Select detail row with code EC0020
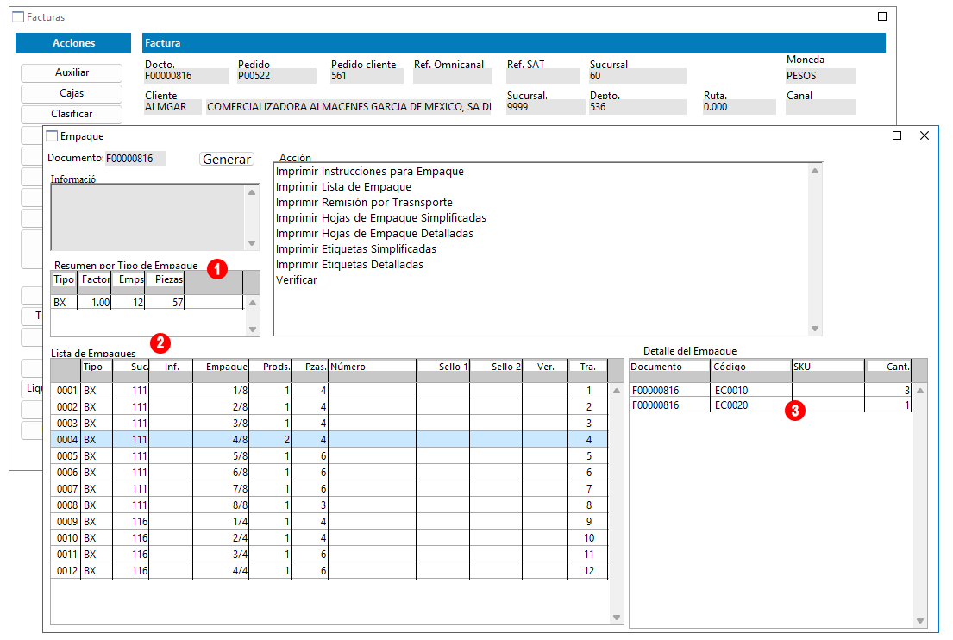Image resolution: width=953 pixels, height=640 pixels. click(770, 405)
